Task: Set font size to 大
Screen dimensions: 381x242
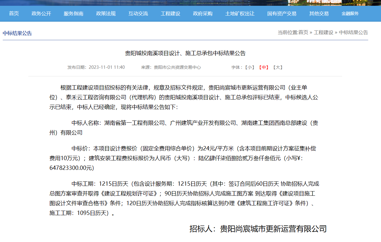Action: [x=278, y=67]
